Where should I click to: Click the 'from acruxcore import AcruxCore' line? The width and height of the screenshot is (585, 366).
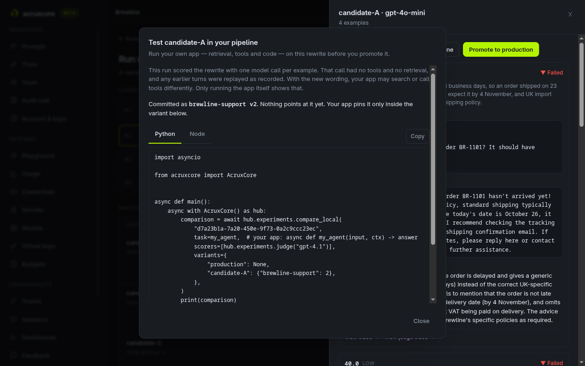point(205,175)
